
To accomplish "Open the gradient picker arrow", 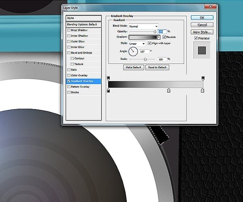I will point(158,37).
